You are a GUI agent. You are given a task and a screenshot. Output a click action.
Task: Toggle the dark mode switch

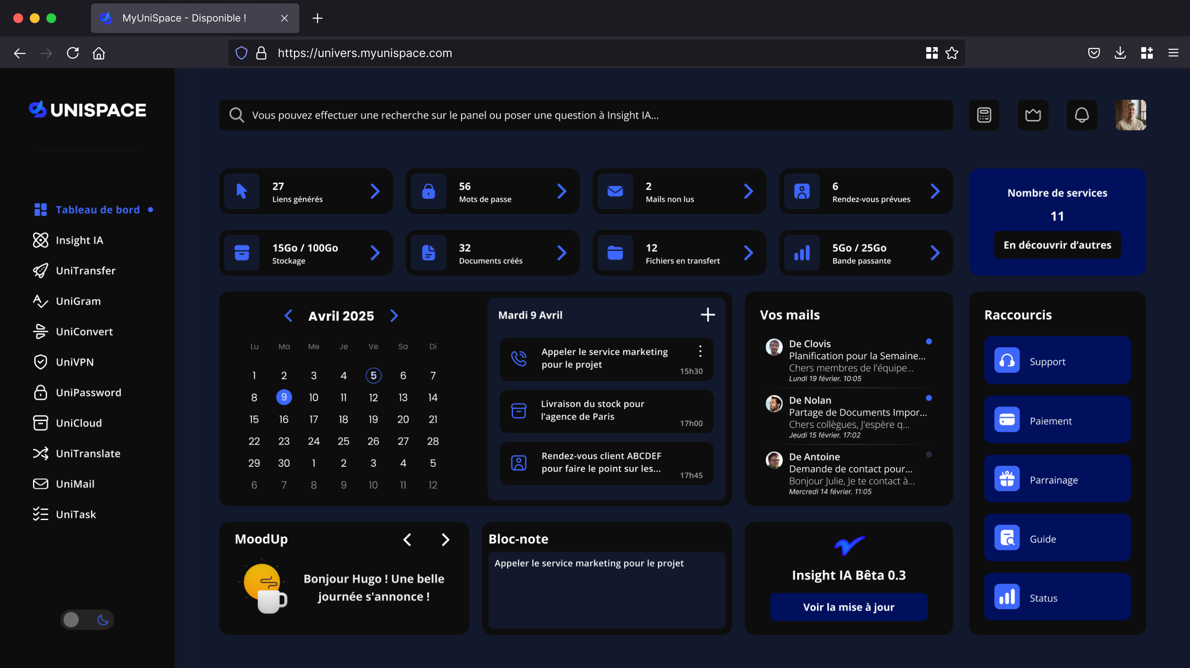click(x=87, y=620)
